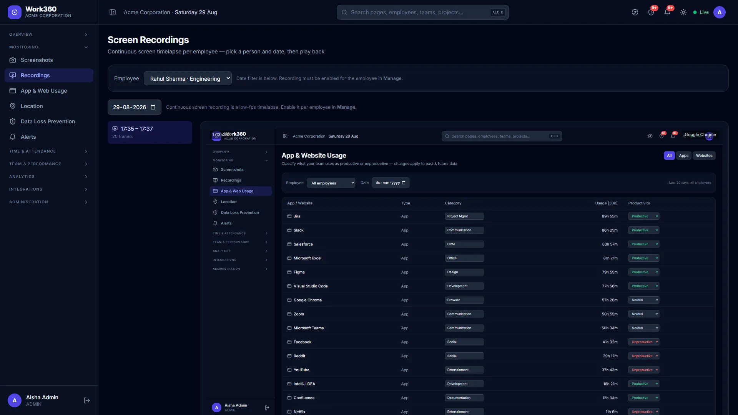Open the calendar picker on the 29-08-2026 field
Screen dimensions: 738x415
coord(153,107)
